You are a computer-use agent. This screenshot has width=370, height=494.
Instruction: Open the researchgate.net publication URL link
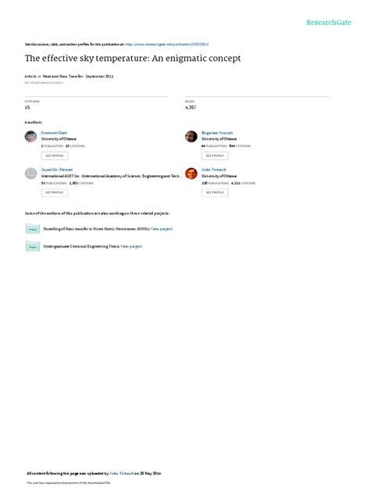pyautogui.click(x=167, y=45)
